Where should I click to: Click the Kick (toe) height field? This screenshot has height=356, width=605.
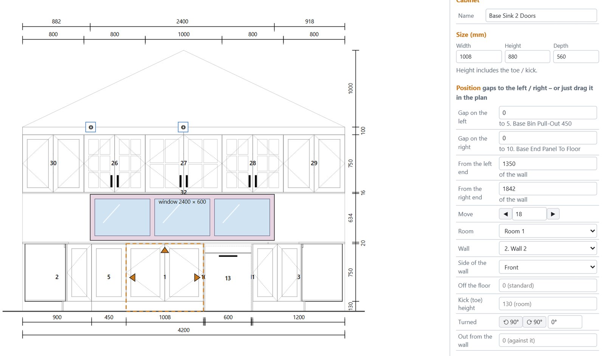548,304
